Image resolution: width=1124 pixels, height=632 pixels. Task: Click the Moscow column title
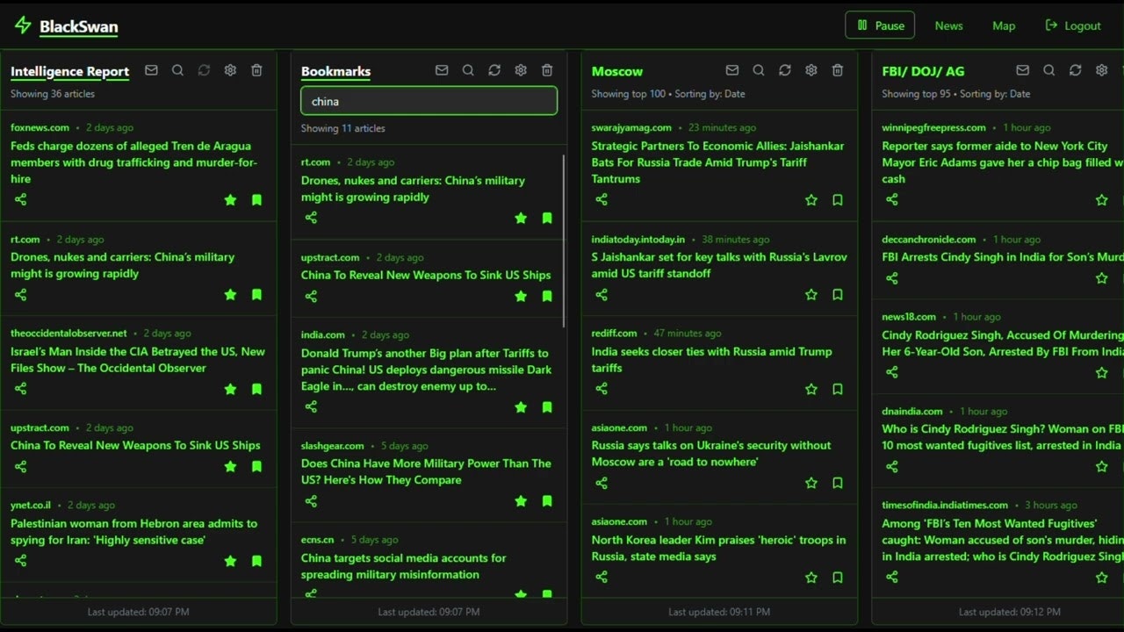(616, 71)
